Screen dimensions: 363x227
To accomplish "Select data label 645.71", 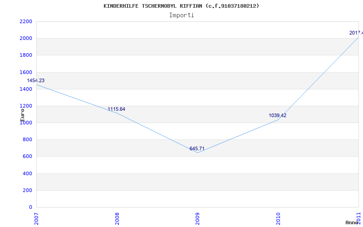I will pos(197,149).
